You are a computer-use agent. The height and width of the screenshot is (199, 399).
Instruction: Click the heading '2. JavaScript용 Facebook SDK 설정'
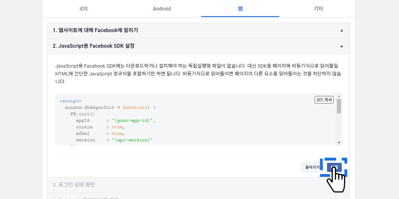94,46
